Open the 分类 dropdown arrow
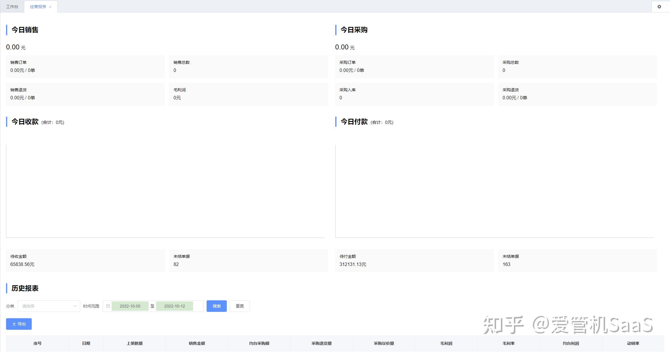This screenshot has height=352, width=670. coord(75,306)
